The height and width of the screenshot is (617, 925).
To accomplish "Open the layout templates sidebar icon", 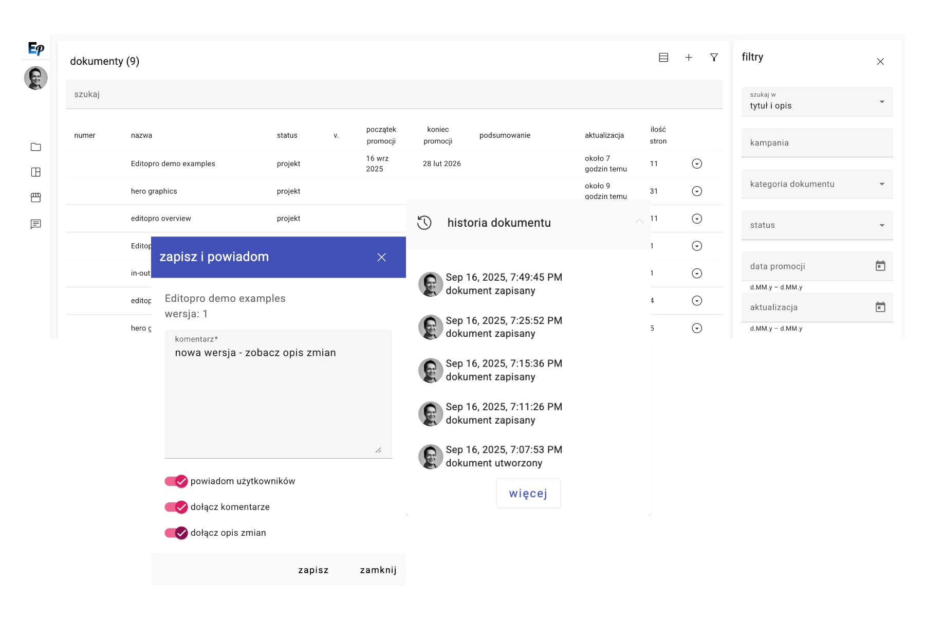I will pos(36,172).
